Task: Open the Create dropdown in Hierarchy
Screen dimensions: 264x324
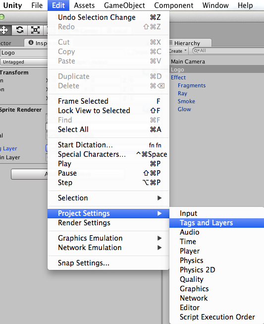Action: tap(178, 51)
